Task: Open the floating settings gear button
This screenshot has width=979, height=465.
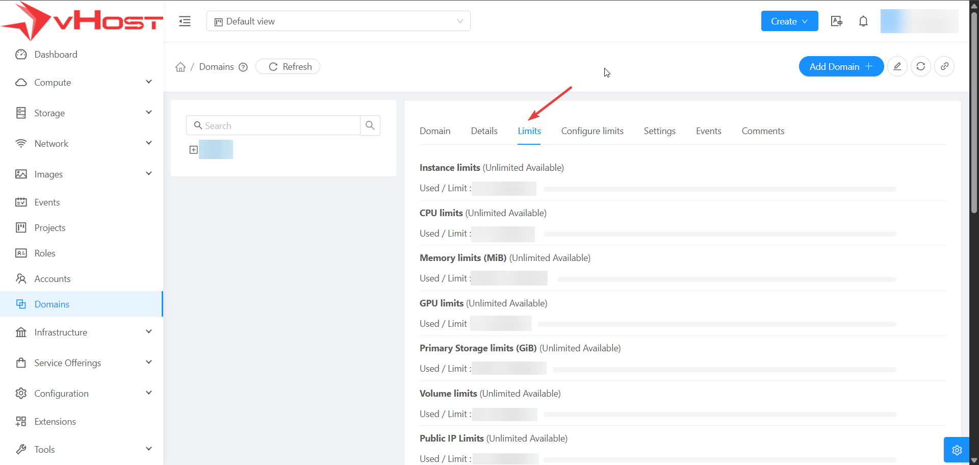Action: pyautogui.click(x=957, y=450)
